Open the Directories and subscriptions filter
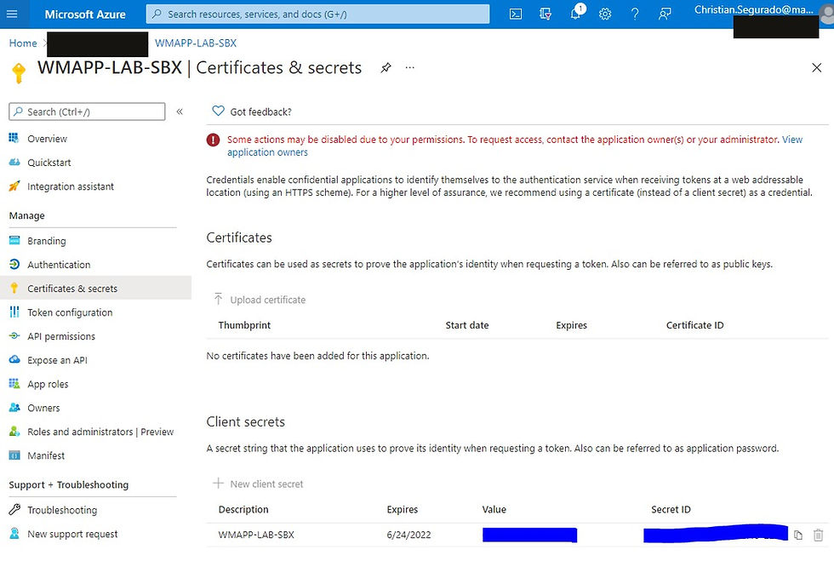The height and width of the screenshot is (561, 834). tap(546, 14)
